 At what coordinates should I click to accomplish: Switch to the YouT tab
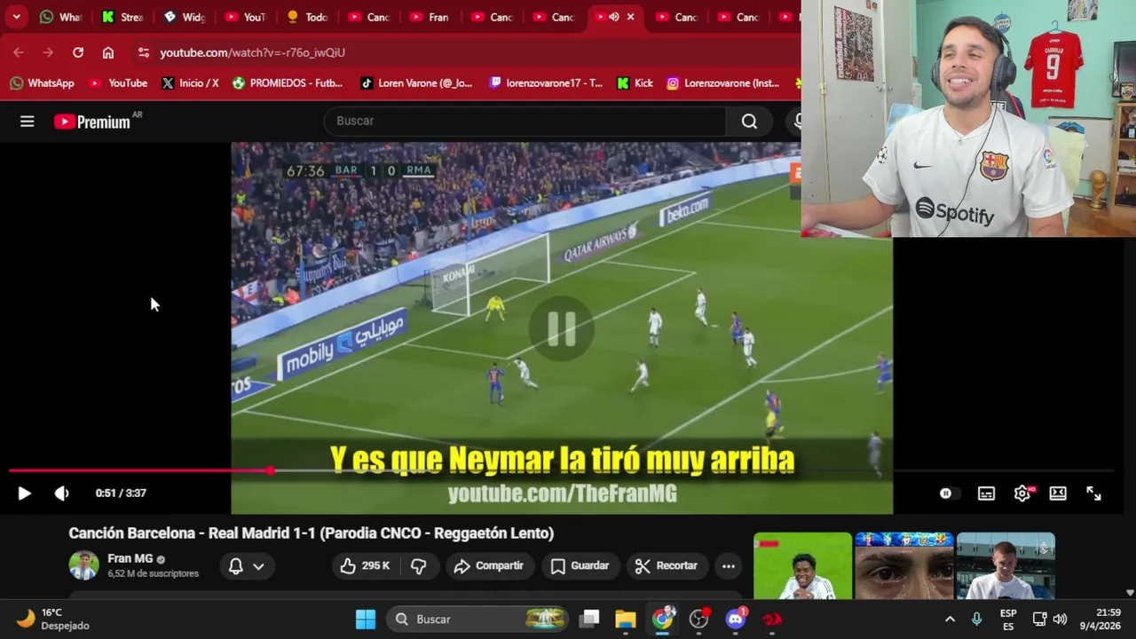pyautogui.click(x=246, y=17)
